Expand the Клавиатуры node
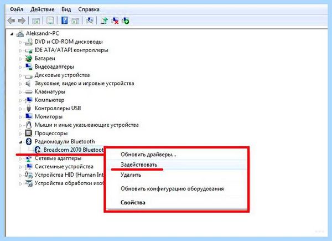This screenshot has width=332, height=241. [20, 92]
